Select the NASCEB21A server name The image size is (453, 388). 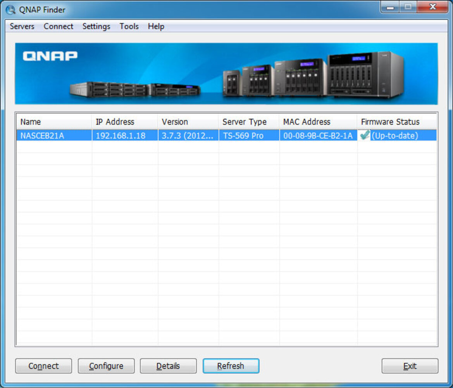click(x=42, y=136)
